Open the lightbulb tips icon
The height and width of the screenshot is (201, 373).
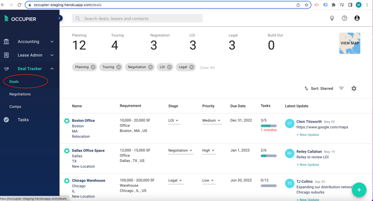click(332, 18)
